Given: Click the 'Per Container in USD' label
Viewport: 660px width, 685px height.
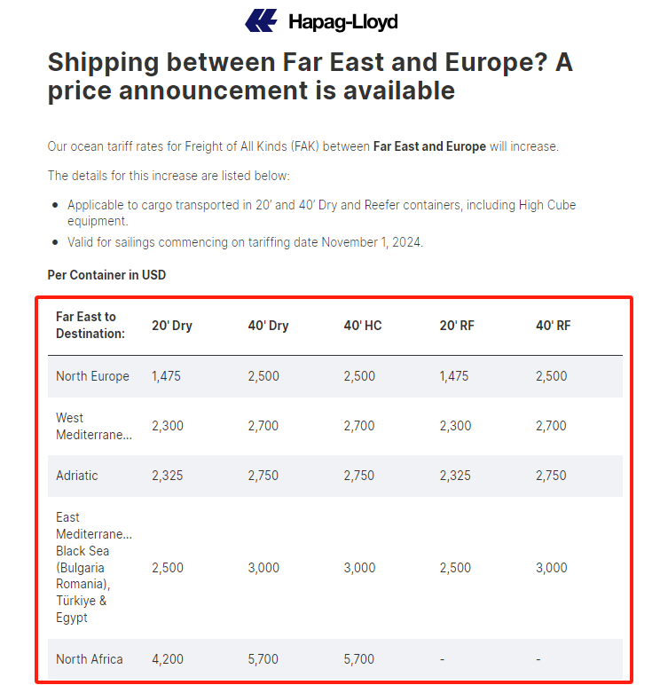Looking at the screenshot, I should pos(106,275).
